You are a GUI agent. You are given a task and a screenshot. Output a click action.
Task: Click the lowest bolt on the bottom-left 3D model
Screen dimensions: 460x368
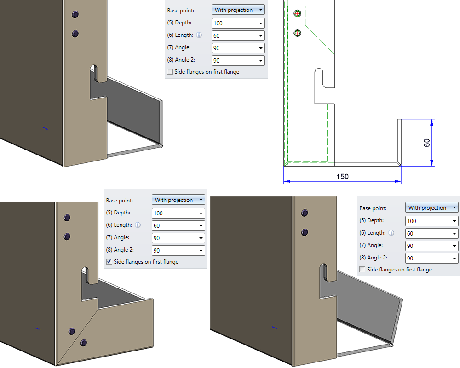(84, 342)
